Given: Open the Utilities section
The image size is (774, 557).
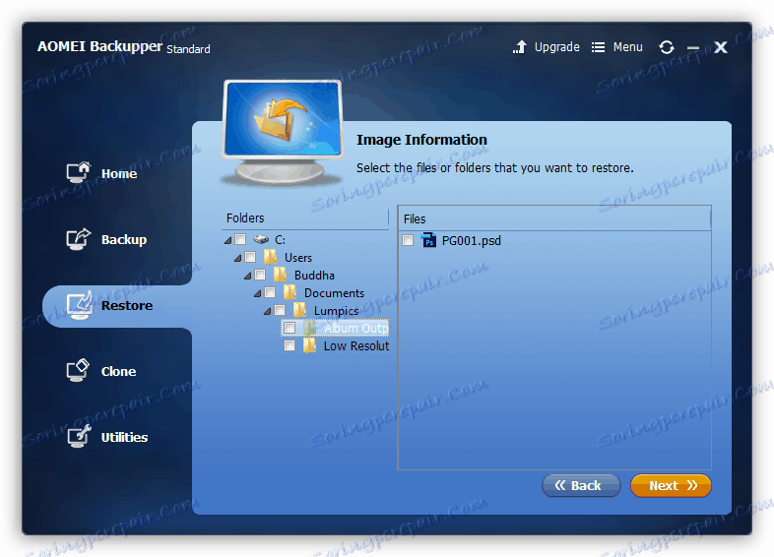Looking at the screenshot, I should (x=124, y=437).
